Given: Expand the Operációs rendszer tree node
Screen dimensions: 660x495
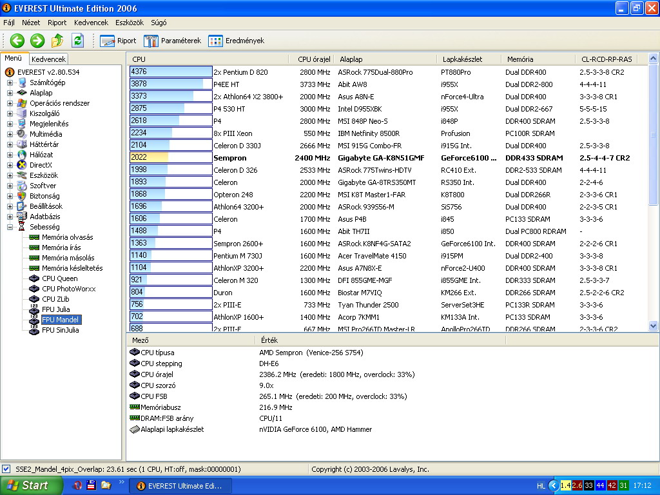Looking at the screenshot, I should 10,103.
